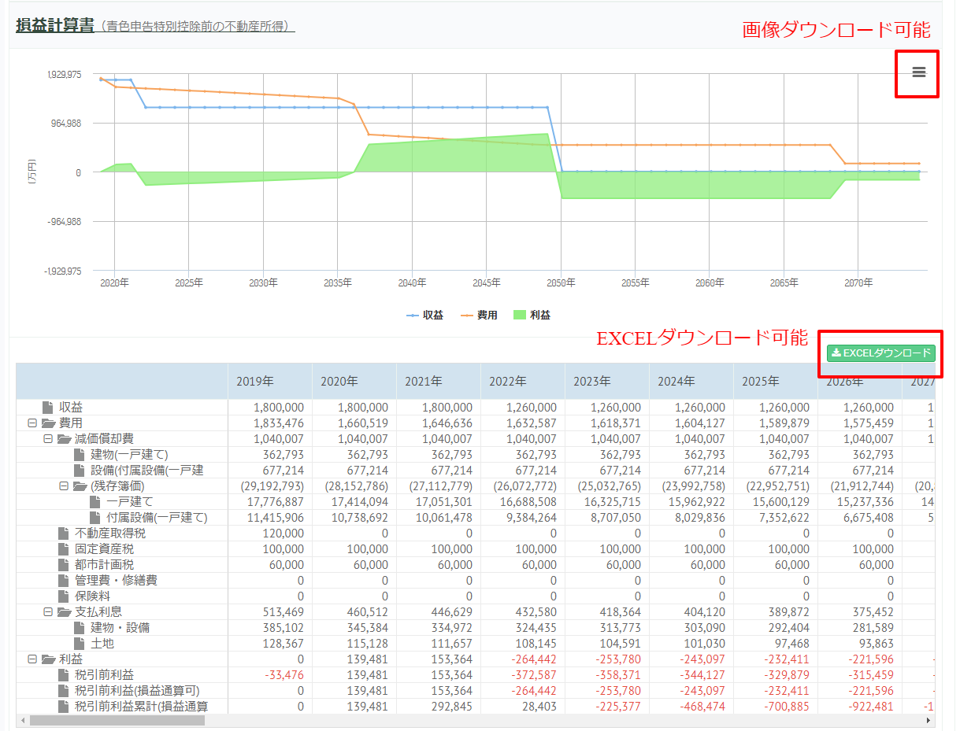Viewport: 960px width, 731px height.
Task: Click 2022年 収益 value 1,260,000
Action: (532, 408)
